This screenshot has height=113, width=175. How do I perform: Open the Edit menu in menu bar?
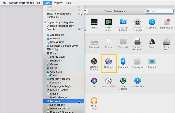click(39, 3)
